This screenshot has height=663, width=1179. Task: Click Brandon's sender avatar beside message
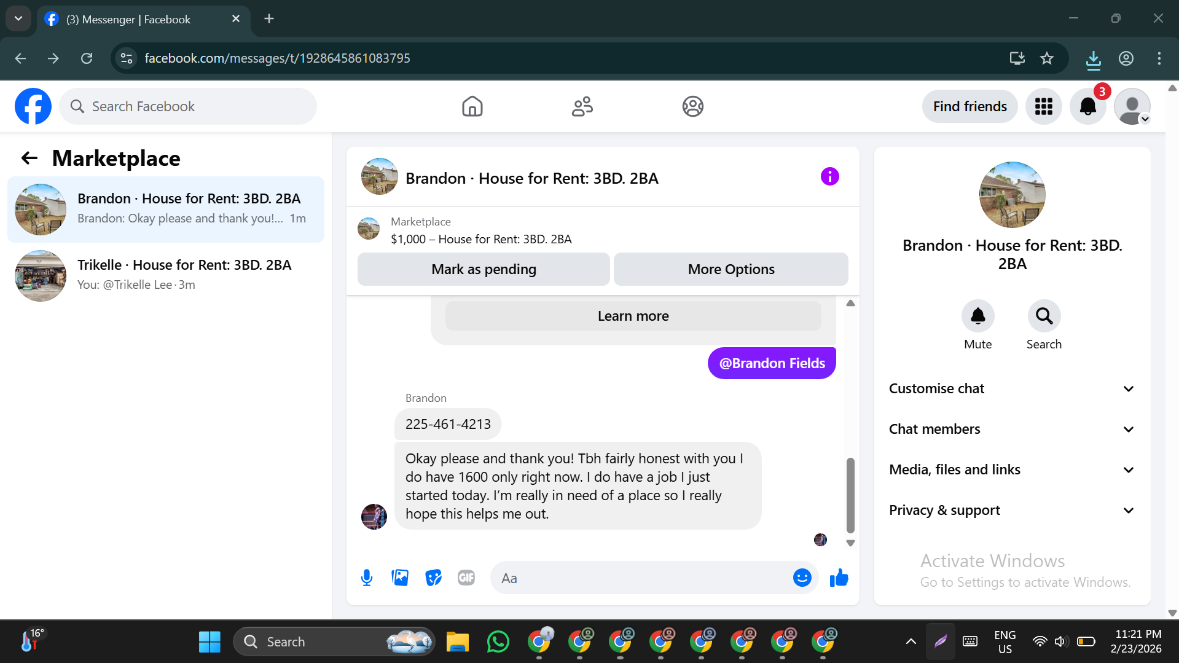(x=374, y=517)
